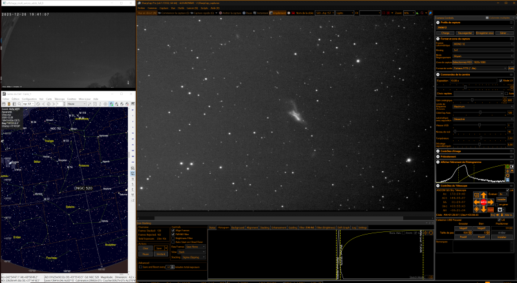The height and width of the screenshot is (283, 517).
Task: Click the Enregistrer sous profile button
Action: coord(485,33)
